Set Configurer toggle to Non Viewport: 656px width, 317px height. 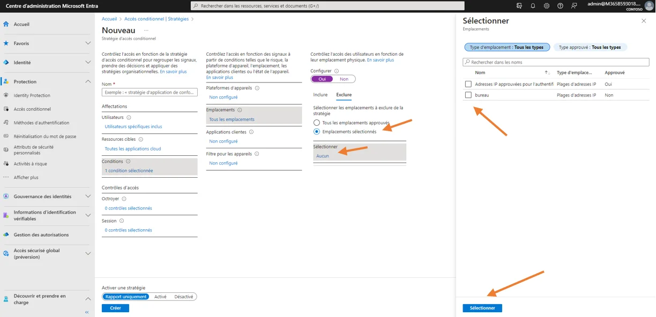pos(344,79)
